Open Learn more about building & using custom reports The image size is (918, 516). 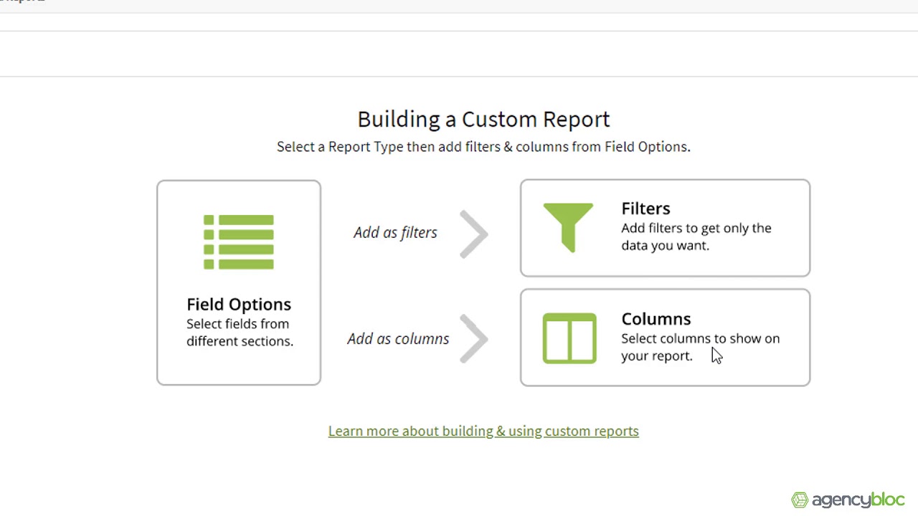point(483,431)
